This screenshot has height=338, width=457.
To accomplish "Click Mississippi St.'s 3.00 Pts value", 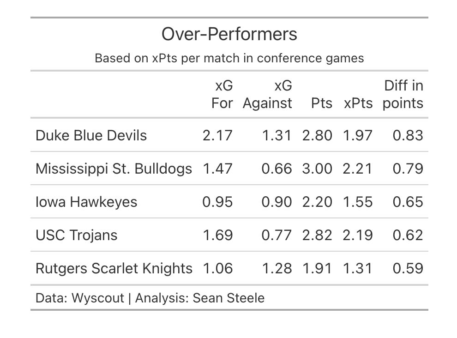I will [317, 169].
